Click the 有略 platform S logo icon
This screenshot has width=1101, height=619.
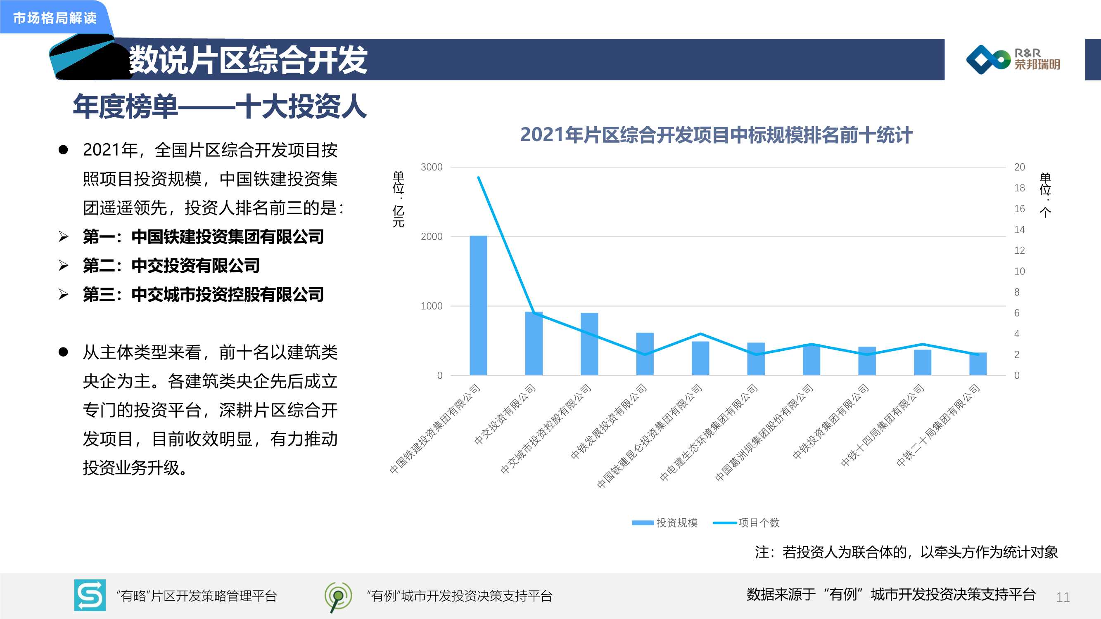click(x=90, y=595)
